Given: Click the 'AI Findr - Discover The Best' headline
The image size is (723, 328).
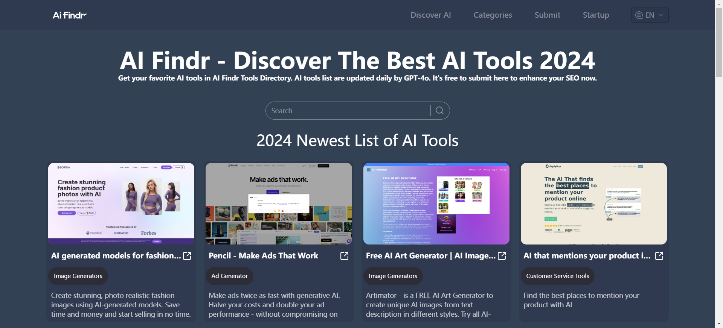Looking at the screenshot, I should (x=357, y=60).
